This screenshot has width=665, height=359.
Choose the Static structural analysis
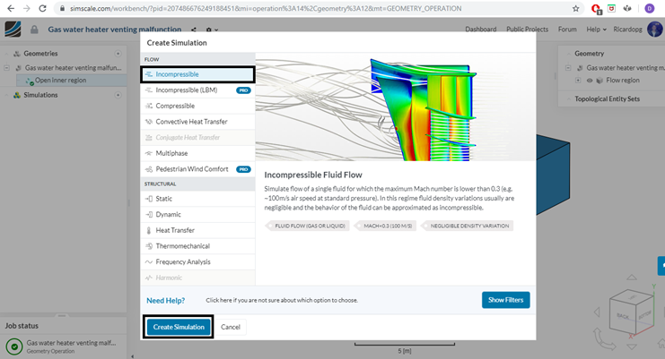coord(197,199)
